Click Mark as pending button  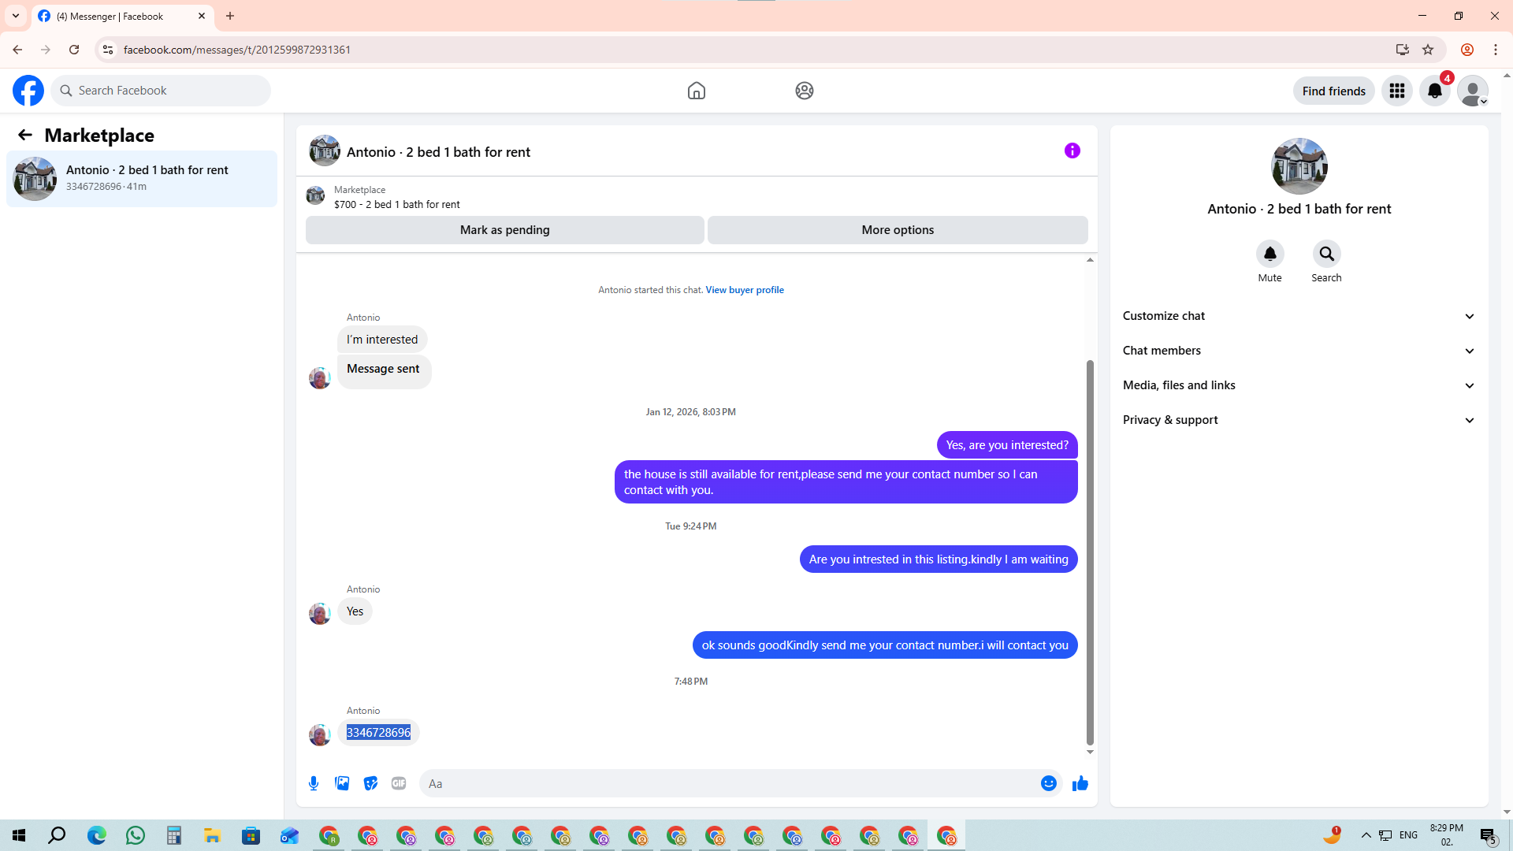504,230
